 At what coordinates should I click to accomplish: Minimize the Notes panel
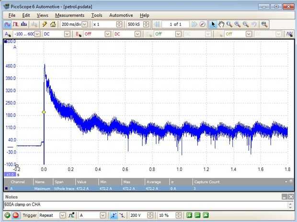point(285,197)
